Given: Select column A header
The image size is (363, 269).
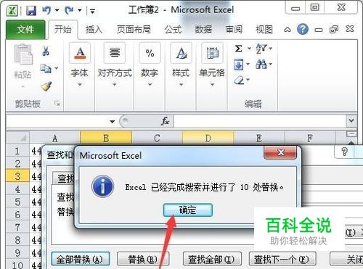Looking at the screenshot, I should pos(54,138).
